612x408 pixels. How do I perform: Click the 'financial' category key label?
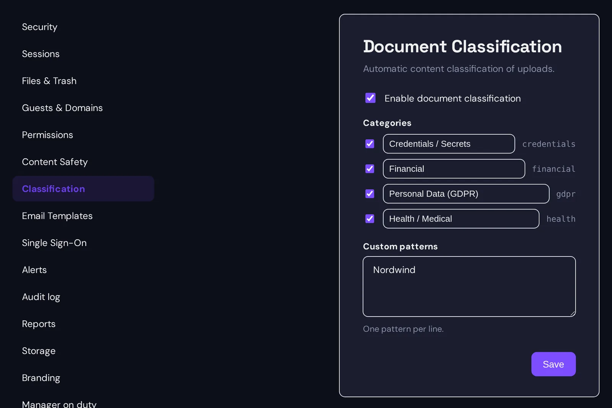[553, 169]
